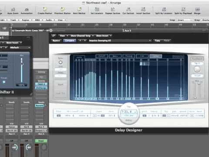Toggle the filter on button in tap parameters

click(59, 116)
